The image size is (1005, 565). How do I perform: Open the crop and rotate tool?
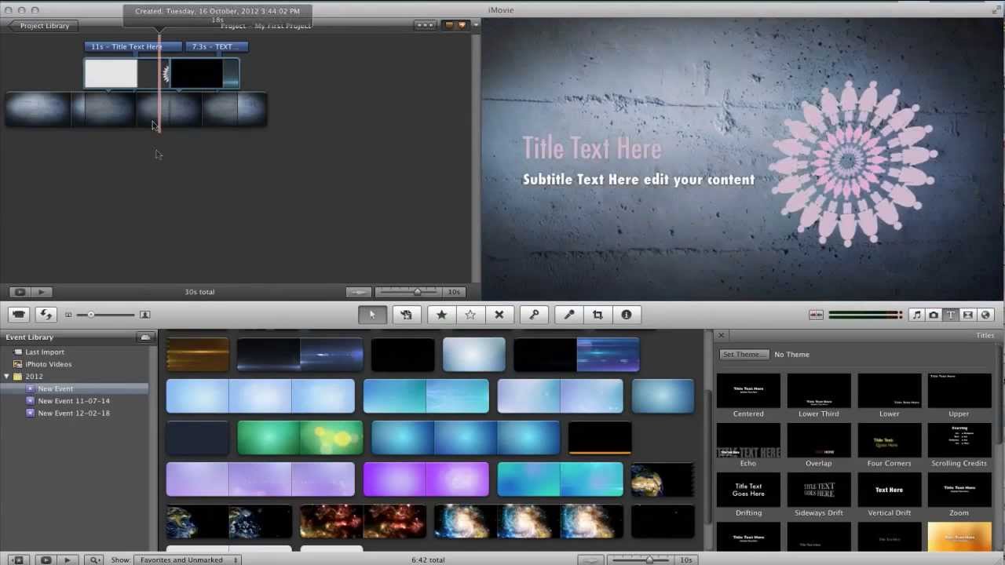[598, 315]
